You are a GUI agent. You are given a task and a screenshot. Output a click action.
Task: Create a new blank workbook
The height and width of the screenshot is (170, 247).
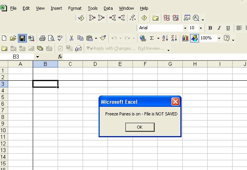pos(4,38)
